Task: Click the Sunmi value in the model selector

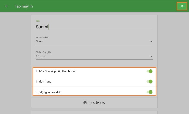Action: coord(40,41)
